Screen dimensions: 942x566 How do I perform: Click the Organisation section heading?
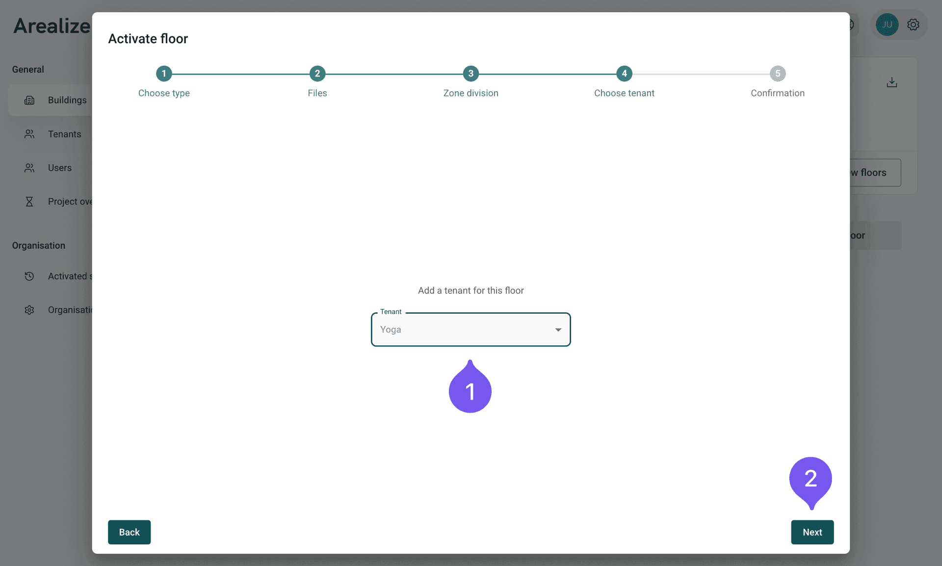39,246
